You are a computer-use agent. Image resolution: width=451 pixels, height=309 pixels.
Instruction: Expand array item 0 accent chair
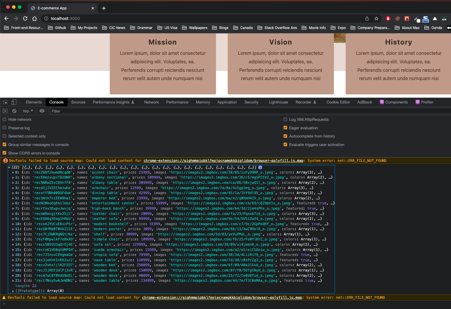pos(13,172)
